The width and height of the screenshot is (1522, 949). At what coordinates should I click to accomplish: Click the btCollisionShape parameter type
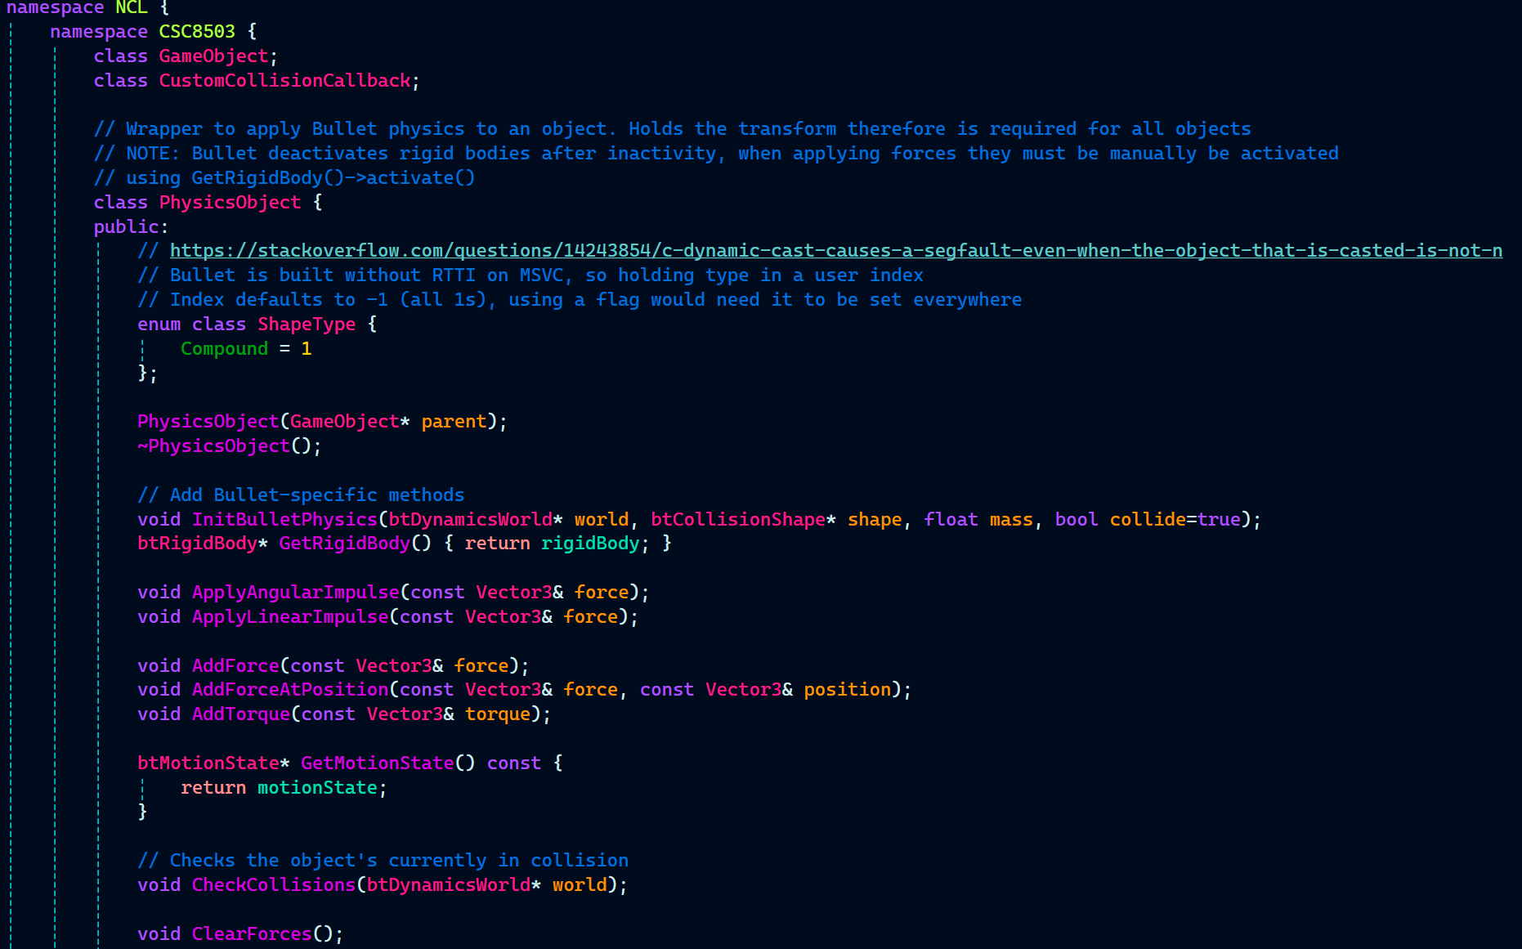pyautogui.click(x=737, y=520)
